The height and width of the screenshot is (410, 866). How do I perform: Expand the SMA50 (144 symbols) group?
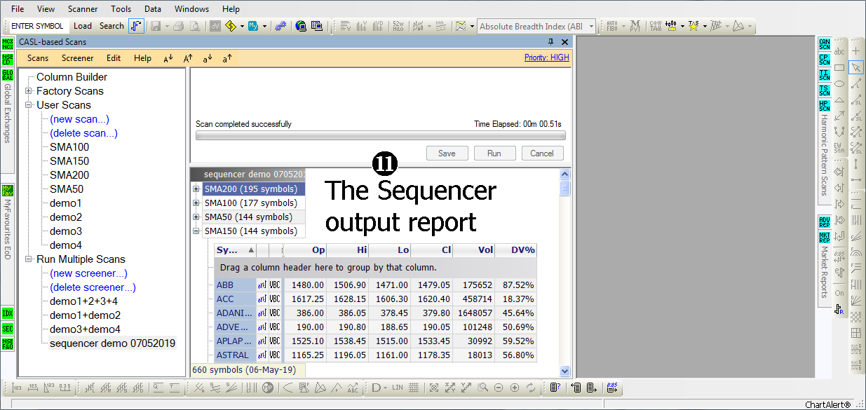click(196, 217)
